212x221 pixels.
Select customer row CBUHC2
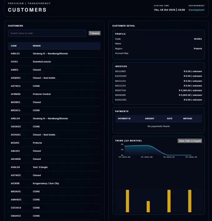(x=54, y=216)
